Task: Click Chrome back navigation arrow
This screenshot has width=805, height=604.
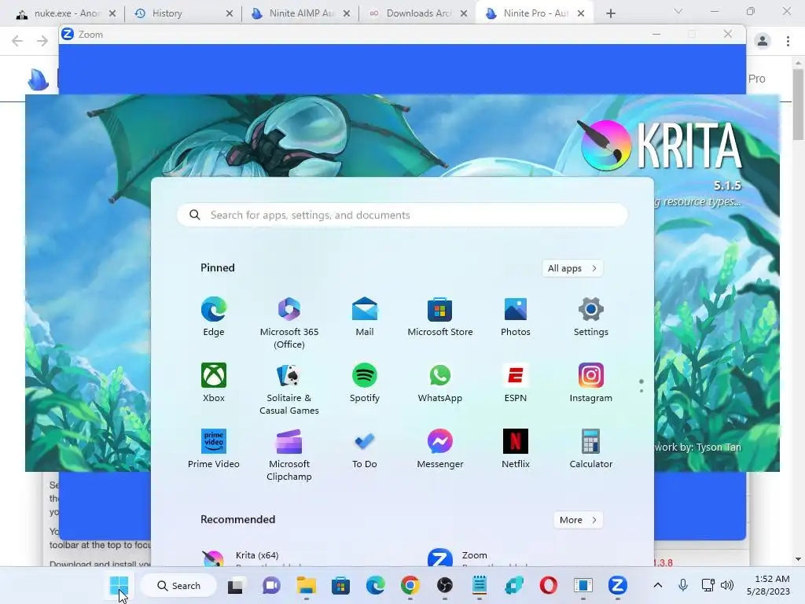Action: pos(17,41)
